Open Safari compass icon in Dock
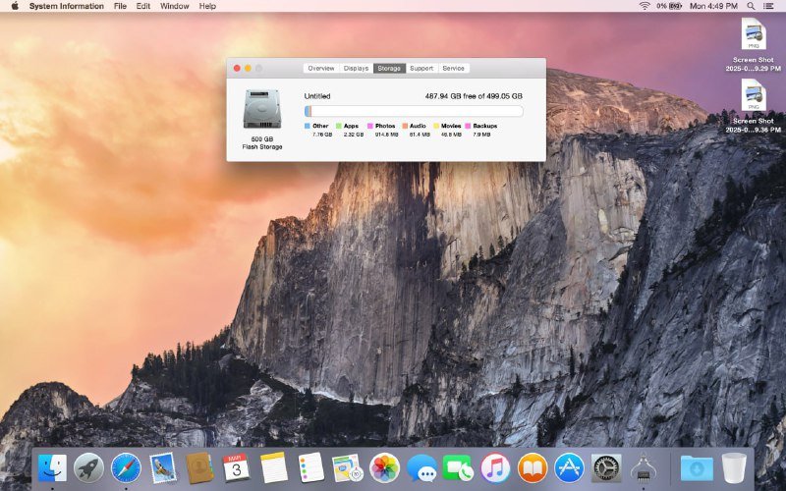The height and width of the screenshot is (491, 786). [x=126, y=468]
